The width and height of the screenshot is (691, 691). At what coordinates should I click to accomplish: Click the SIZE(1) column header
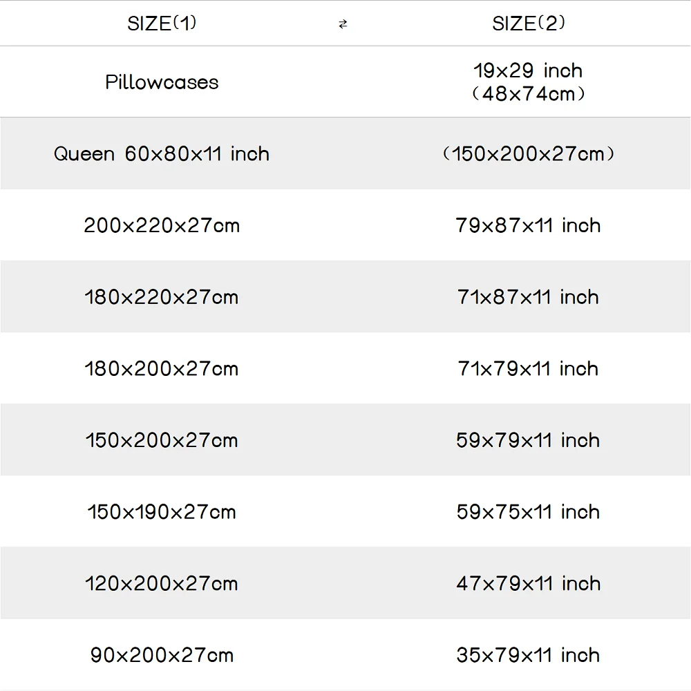pos(162,23)
